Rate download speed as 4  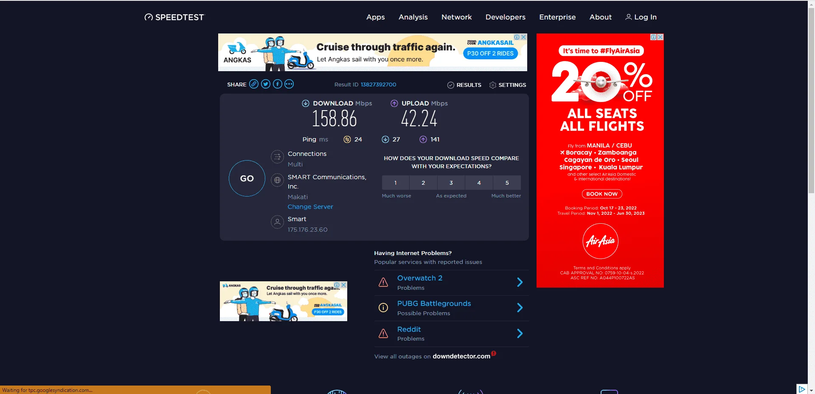(x=479, y=183)
